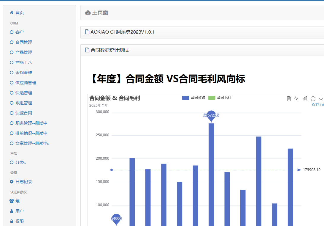324x226 pixels.
Task: Click the circle icon next to 快速合同
Action: pos(12,113)
